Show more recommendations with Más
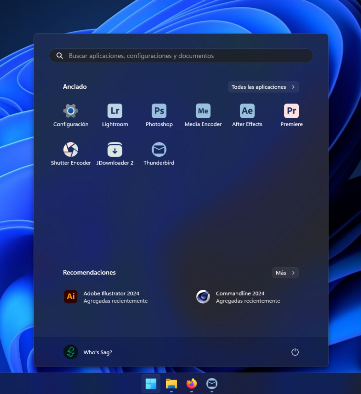The width and height of the screenshot is (361, 394). point(285,273)
